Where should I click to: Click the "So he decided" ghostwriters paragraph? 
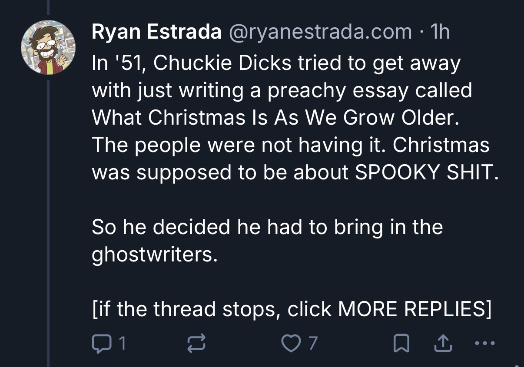[267, 241]
